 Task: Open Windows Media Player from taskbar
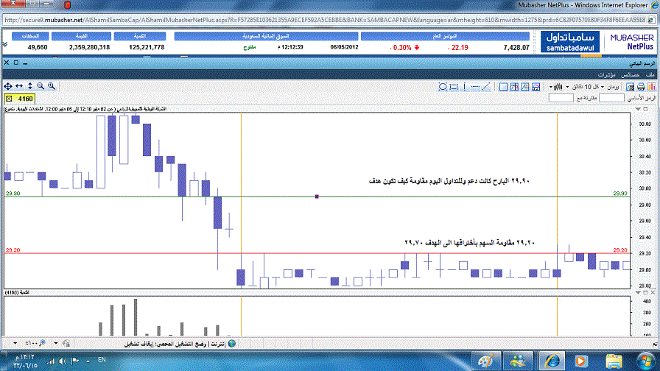[581, 361]
